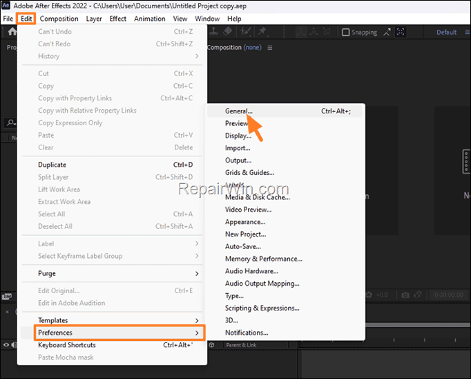Select the Eraser tool icon

[228, 31]
